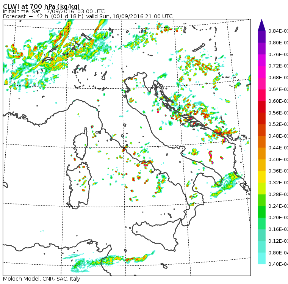The height and width of the screenshot is (284, 288).
Task: Click the 0.52E-03 legend label
Action: click(278, 124)
